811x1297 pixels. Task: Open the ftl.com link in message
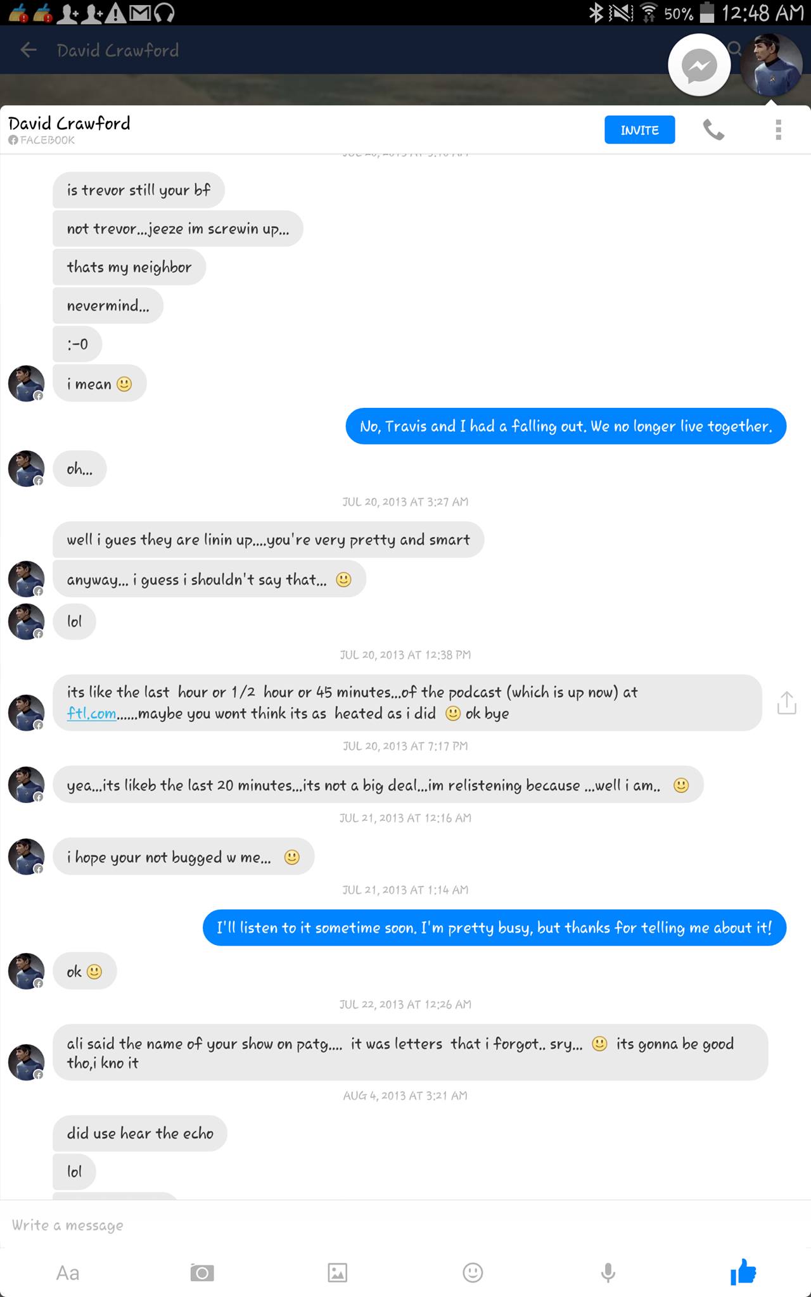tap(91, 714)
